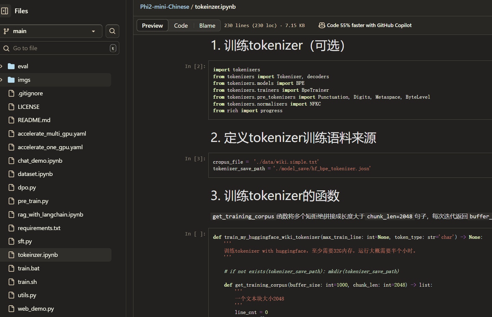The width and height of the screenshot is (492, 317).
Task: Open chat_demo.ipynb in the file list
Action: [x=40, y=161]
